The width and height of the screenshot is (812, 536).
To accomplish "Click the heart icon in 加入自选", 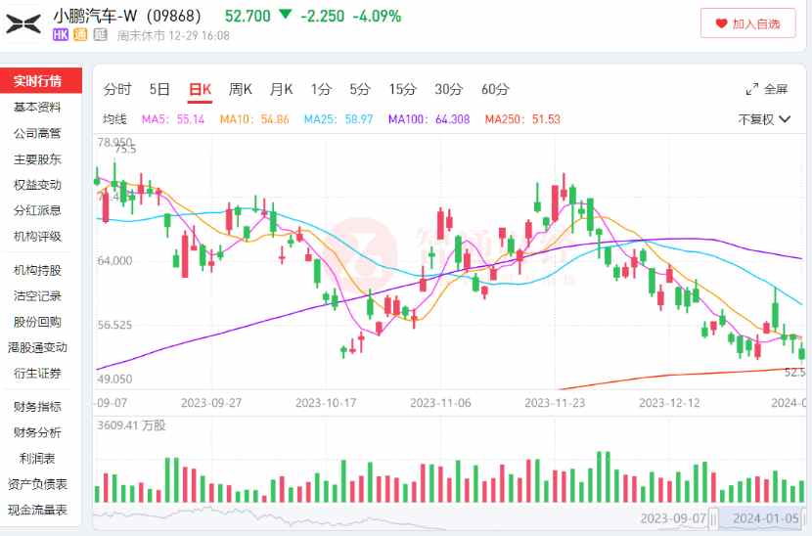I will click(x=721, y=23).
